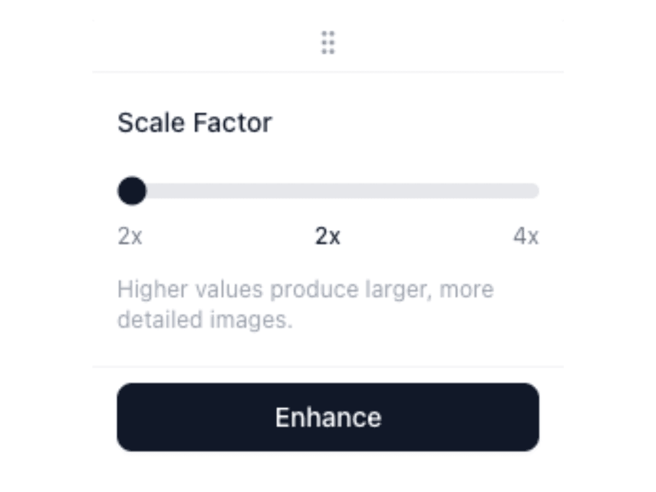This screenshot has width=656, height=492.
Task: Click the "4x" maximum label
Action: coord(525,237)
